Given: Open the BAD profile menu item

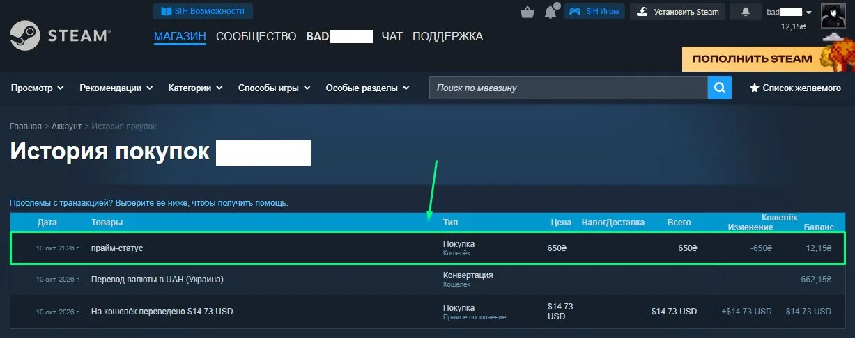Looking at the screenshot, I should coord(339,36).
